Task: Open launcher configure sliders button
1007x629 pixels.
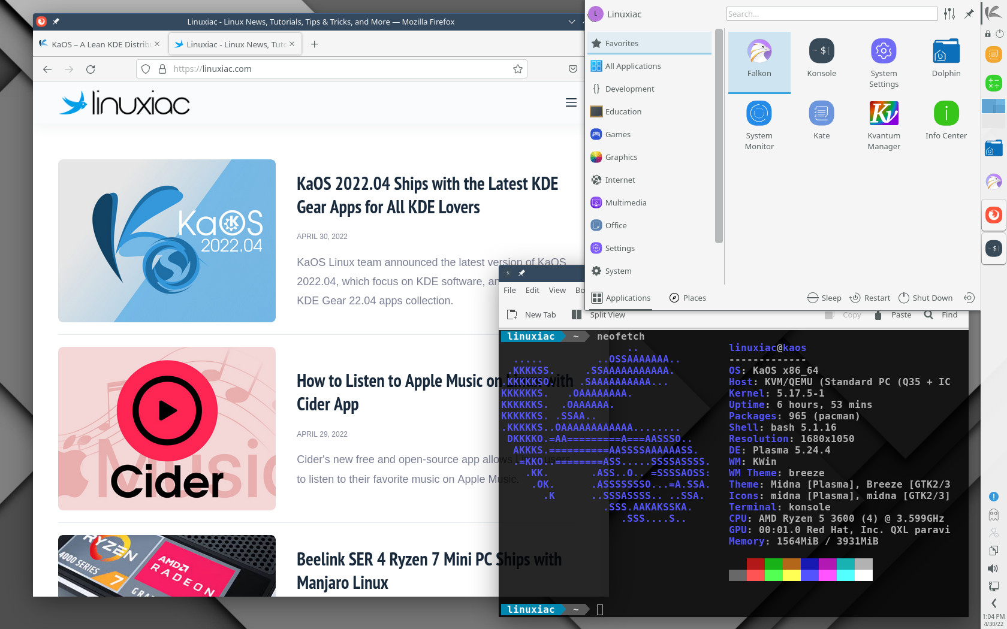Action: tap(949, 14)
